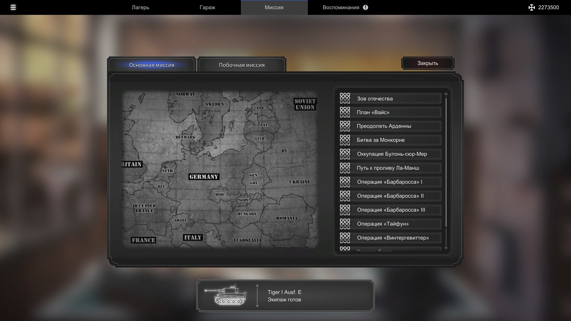Screen dimensions: 571x321
Task: Click knot emblem beside Операция «Тайфун»
Action: [x=345, y=224]
